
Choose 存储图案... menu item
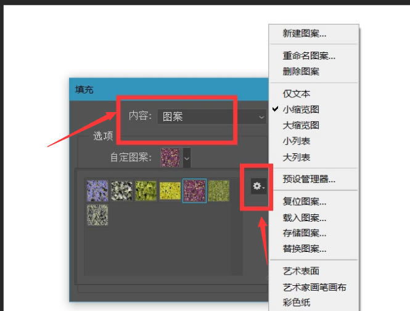point(314,233)
